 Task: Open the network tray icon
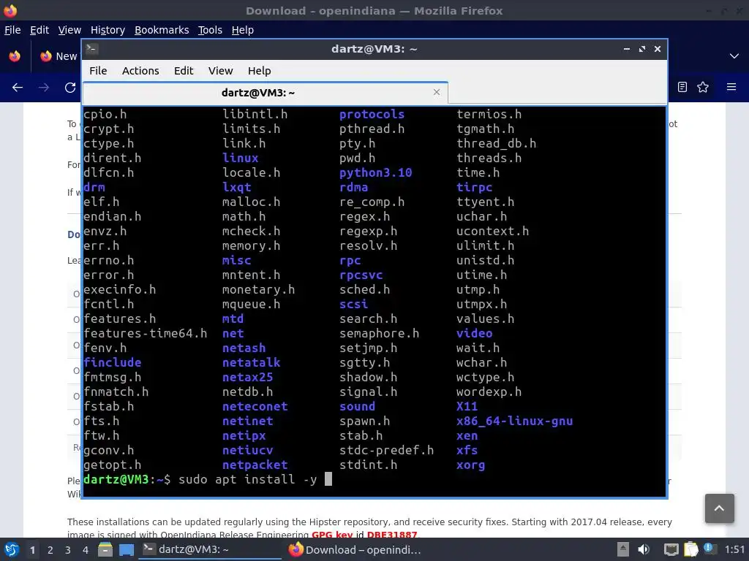(x=671, y=549)
